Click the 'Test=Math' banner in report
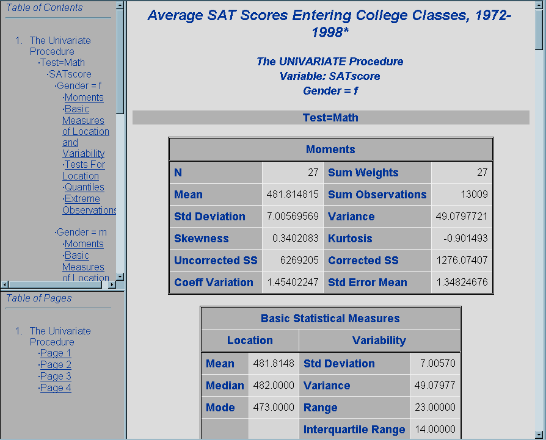Image resolution: width=546 pixels, height=440 pixels. click(x=331, y=118)
